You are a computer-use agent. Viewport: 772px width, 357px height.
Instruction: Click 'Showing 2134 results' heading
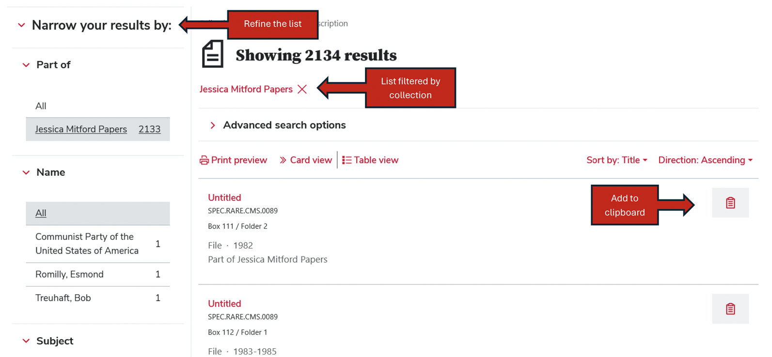pyautogui.click(x=316, y=56)
